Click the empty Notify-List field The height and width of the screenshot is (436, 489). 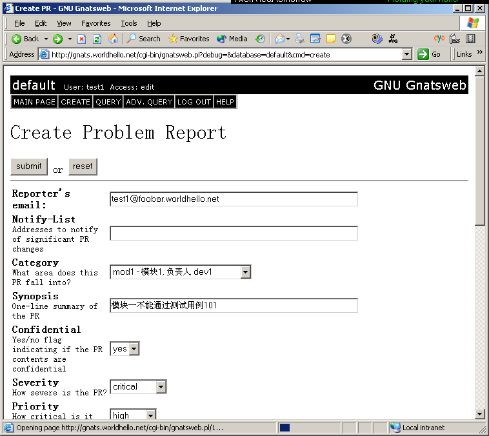pyautogui.click(x=234, y=233)
